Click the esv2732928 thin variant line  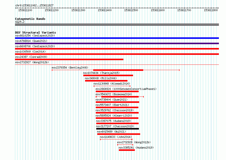[125, 145]
